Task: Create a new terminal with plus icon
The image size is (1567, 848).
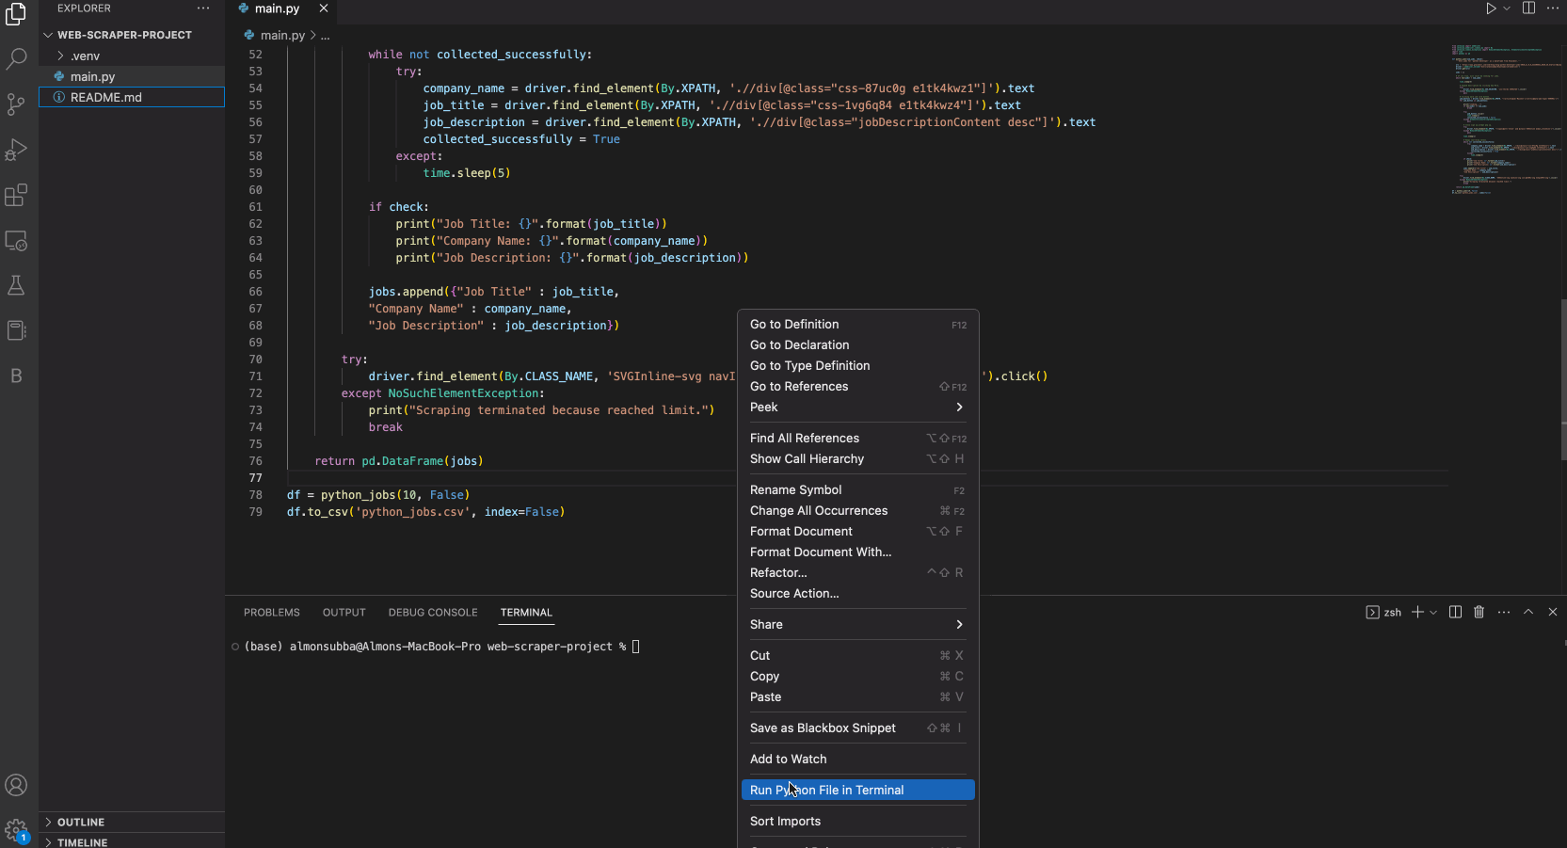Action: (1417, 612)
